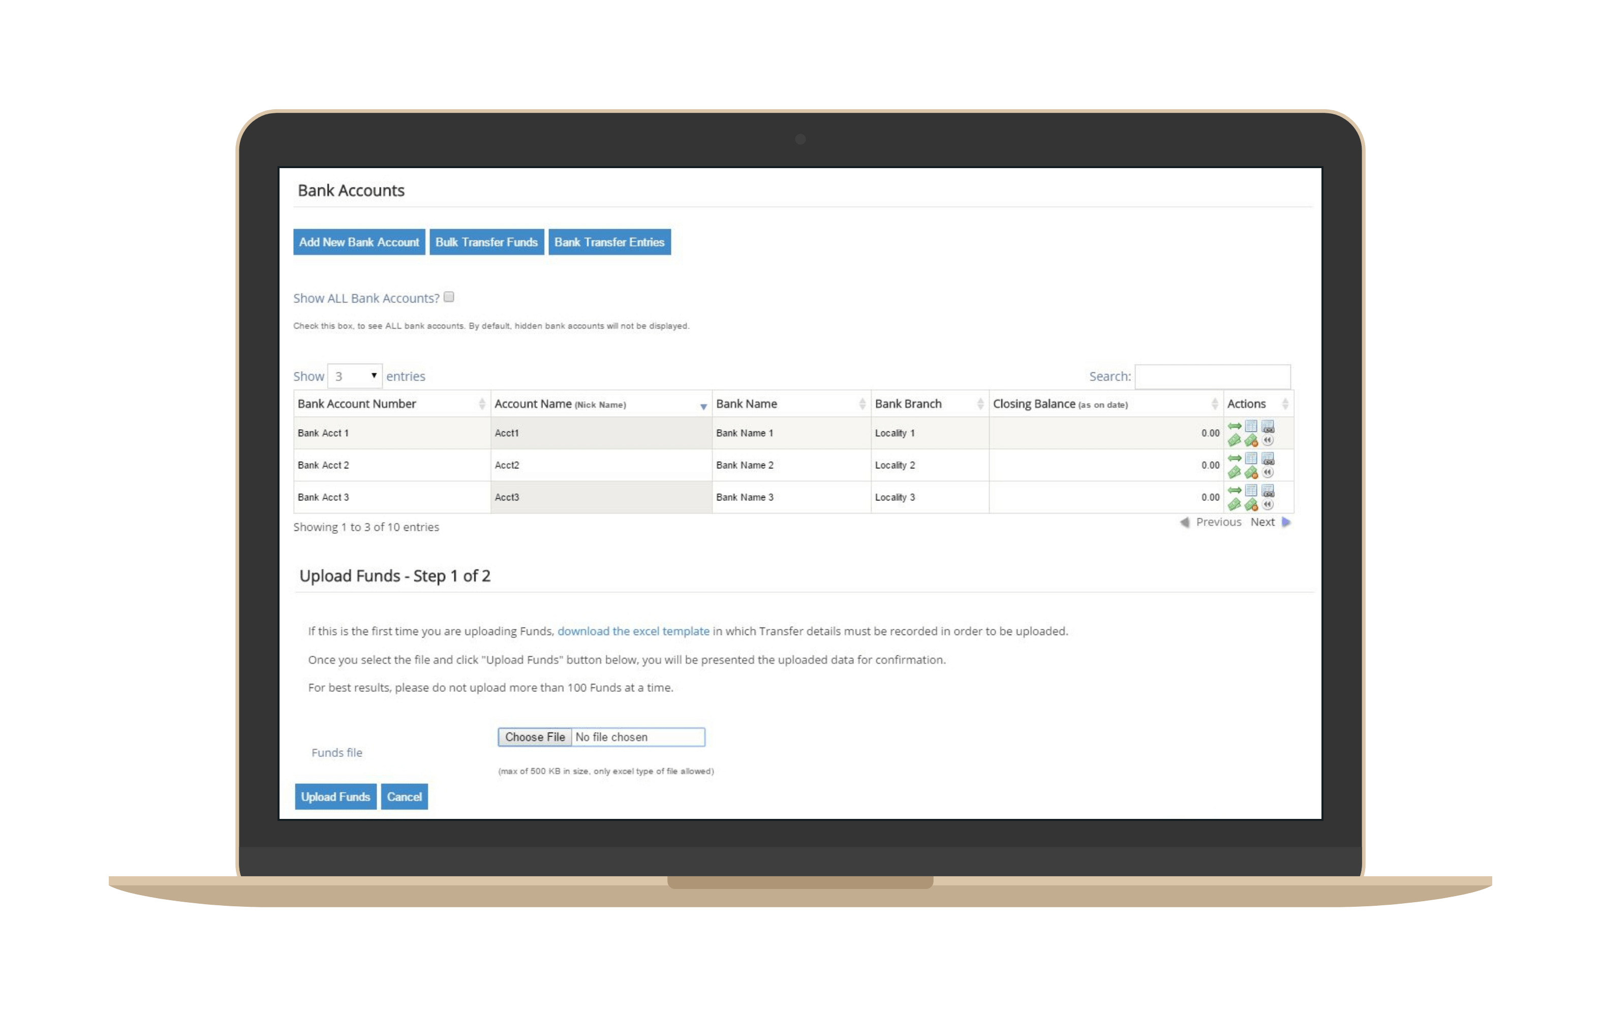Enable the Show ALL Bank Accounts checkbox
1601x1016 pixels.
[449, 297]
